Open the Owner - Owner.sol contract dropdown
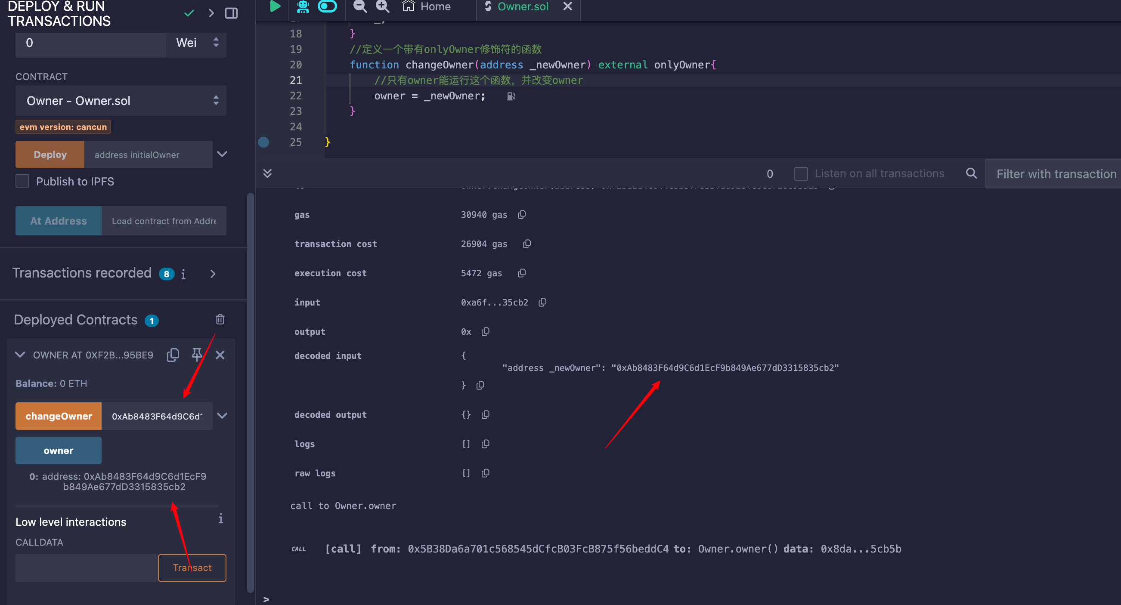1121x605 pixels. tap(121, 101)
